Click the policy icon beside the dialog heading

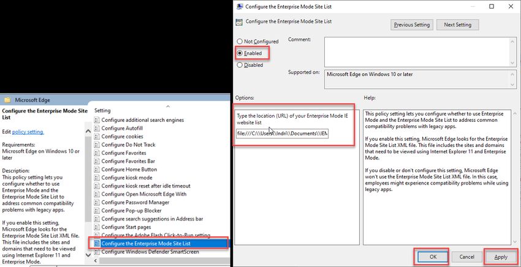pyautogui.click(x=238, y=22)
